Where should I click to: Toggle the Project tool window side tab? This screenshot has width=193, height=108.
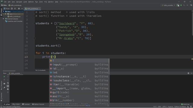tap(1, 12)
